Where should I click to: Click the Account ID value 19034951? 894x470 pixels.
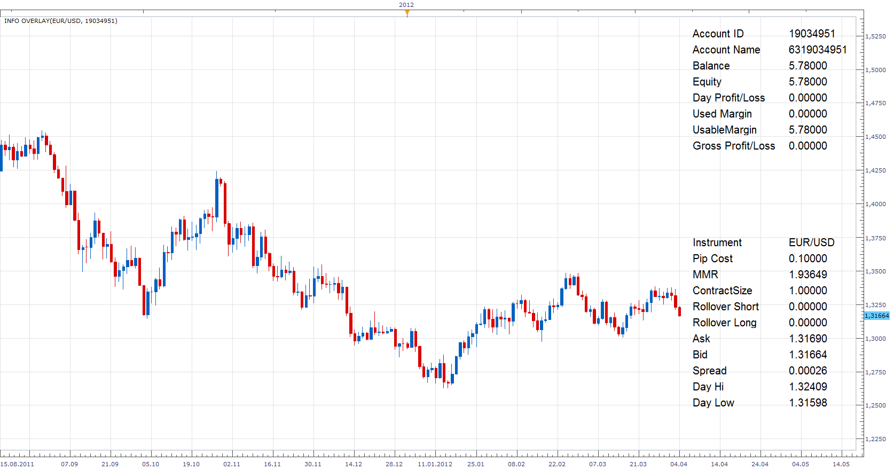[x=812, y=34]
